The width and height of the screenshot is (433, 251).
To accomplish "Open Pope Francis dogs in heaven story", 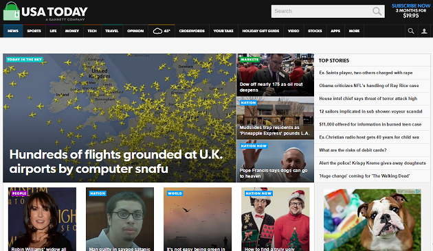I will (274, 174).
